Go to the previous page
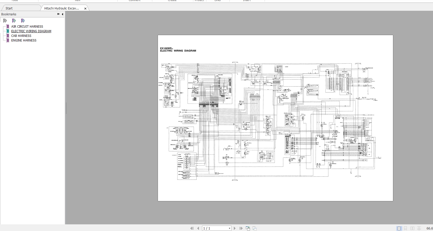433x231 pixels. coord(198,228)
